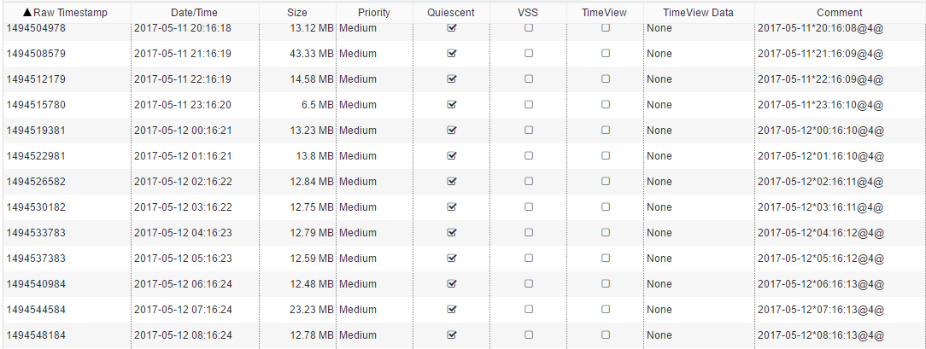Screen dimensions: 926x349
Task: Click the VSS column header
Action: pos(528,13)
